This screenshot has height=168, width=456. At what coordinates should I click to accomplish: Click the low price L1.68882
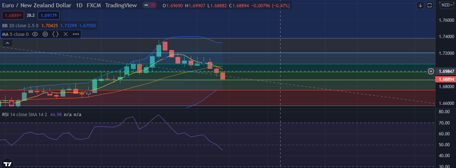pyautogui.click(x=217, y=5)
